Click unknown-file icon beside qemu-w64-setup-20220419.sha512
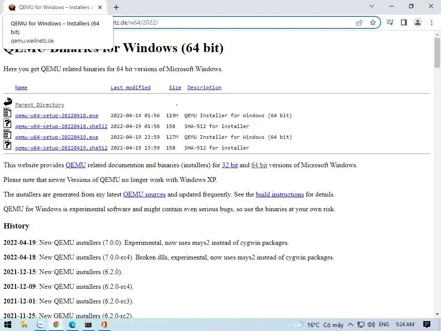The height and width of the screenshot is (331, 441). (x=7, y=145)
